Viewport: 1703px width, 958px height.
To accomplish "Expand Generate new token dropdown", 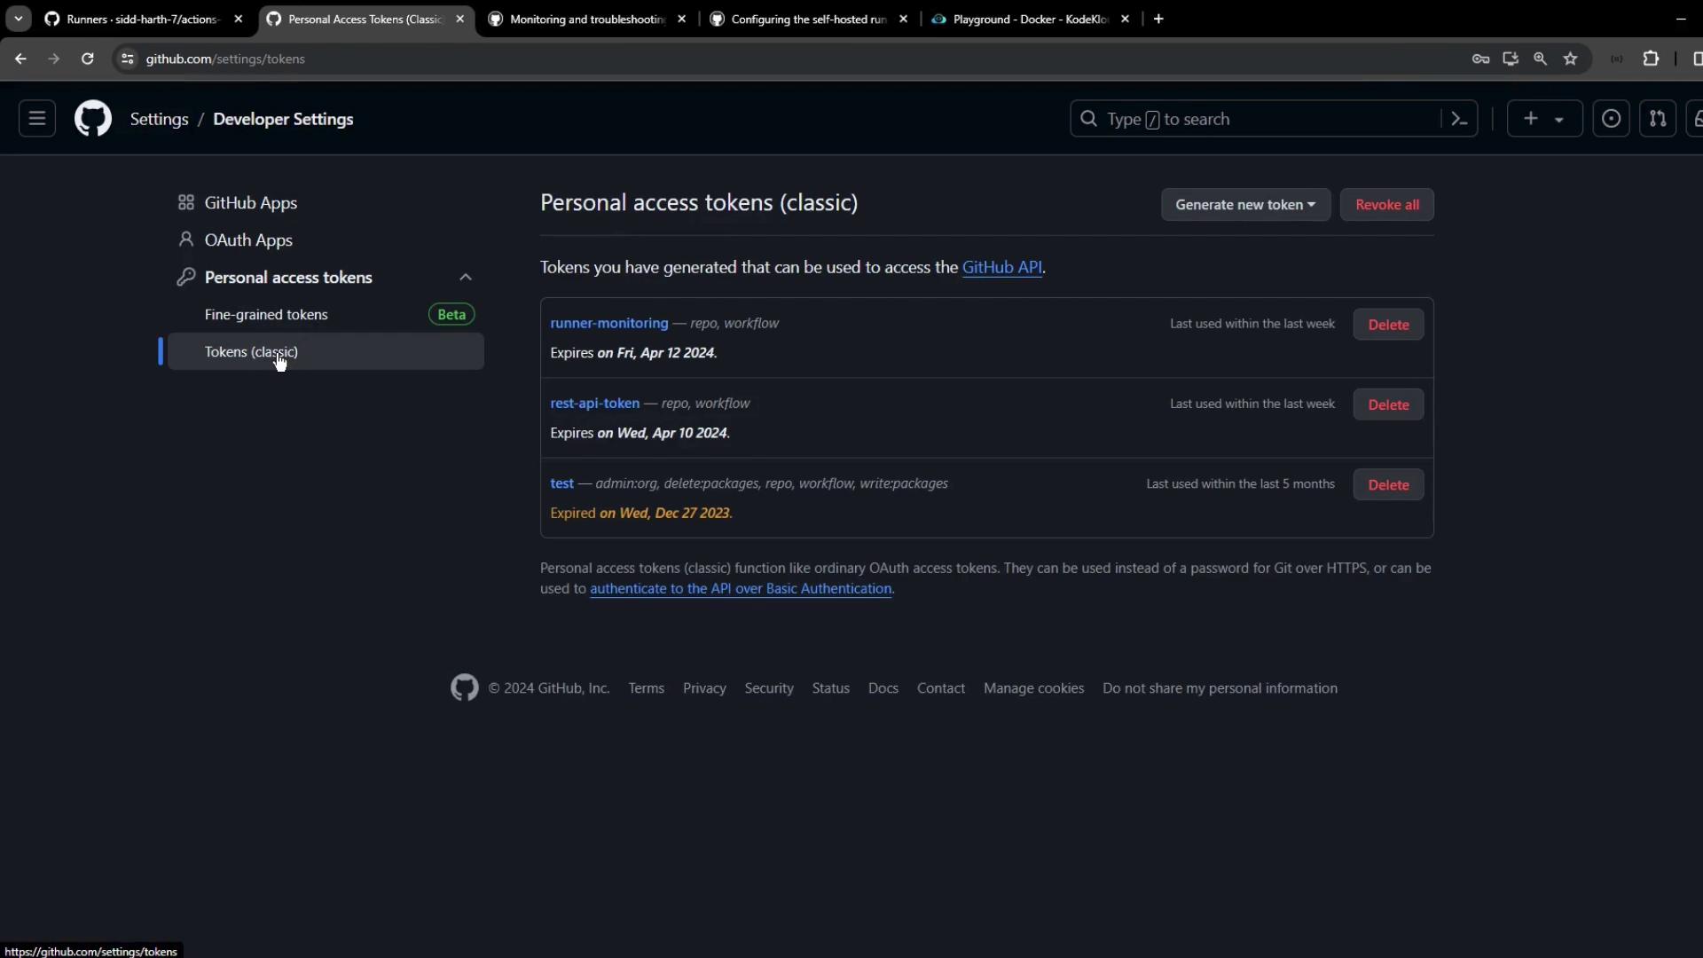I will tap(1245, 205).
